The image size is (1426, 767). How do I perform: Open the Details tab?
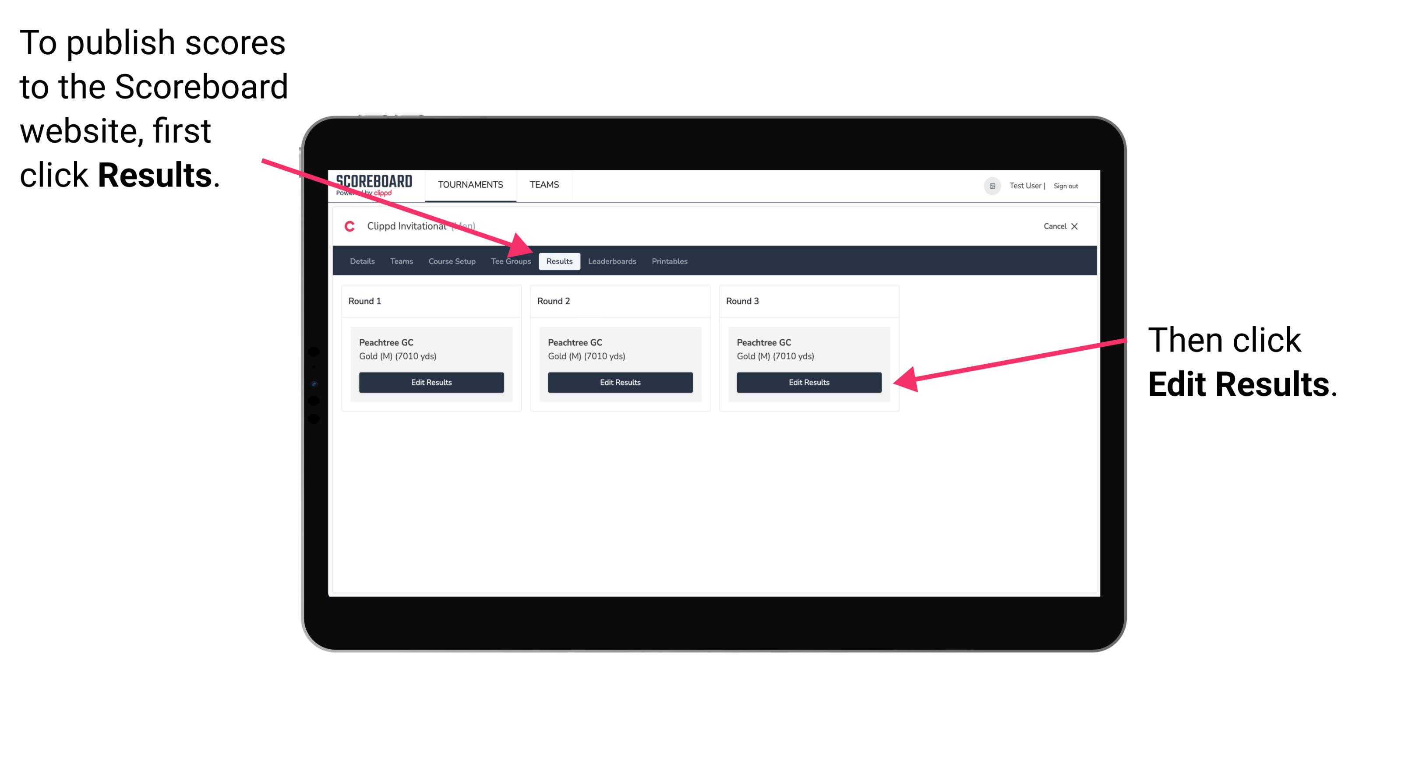361,261
